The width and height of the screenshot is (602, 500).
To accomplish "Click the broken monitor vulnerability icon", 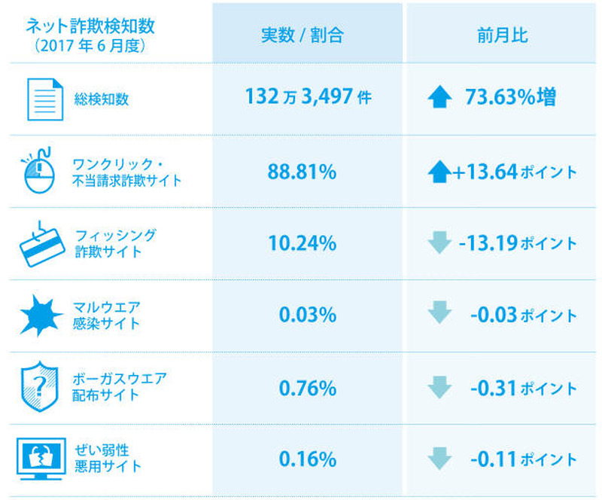I will [41, 459].
